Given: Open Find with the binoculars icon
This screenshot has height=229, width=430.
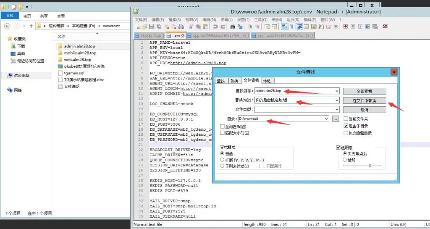Looking at the screenshot, I should tap(232, 26).
